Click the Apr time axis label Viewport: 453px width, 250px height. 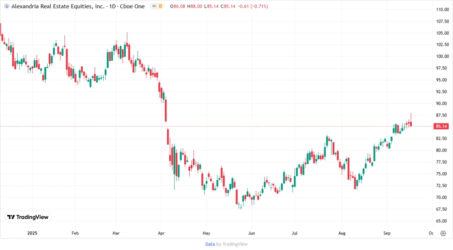(161, 233)
